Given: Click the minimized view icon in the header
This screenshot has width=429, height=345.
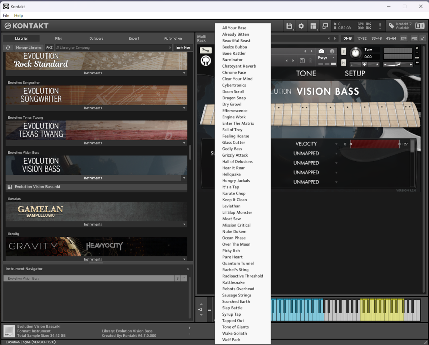Looking at the screenshot, I should click(x=325, y=26).
